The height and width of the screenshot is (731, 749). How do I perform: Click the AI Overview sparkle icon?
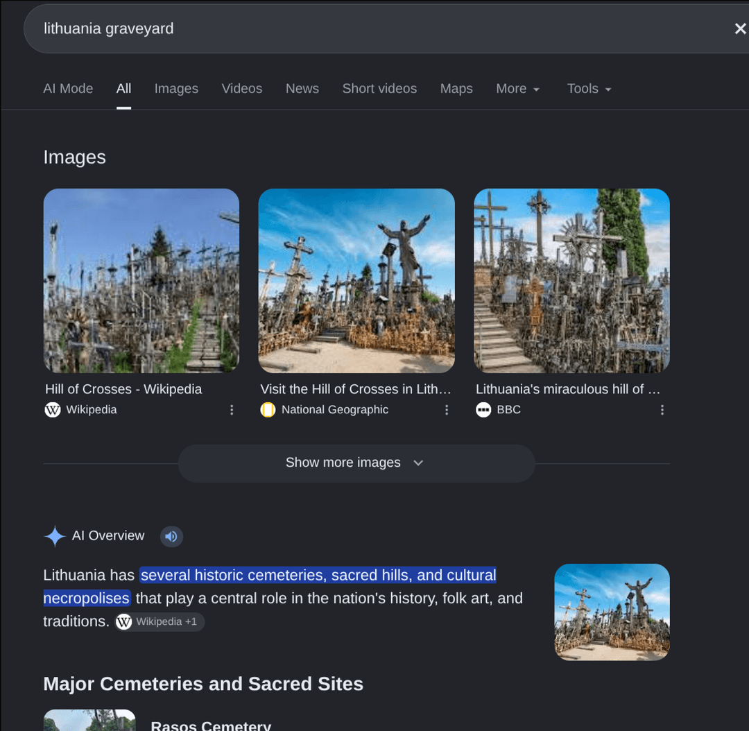[x=55, y=536]
